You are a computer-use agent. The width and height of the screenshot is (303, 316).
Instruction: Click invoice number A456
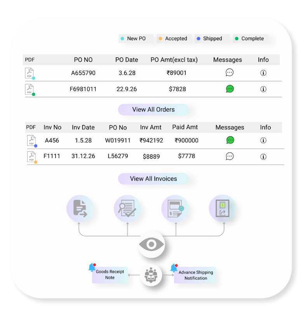(52, 141)
